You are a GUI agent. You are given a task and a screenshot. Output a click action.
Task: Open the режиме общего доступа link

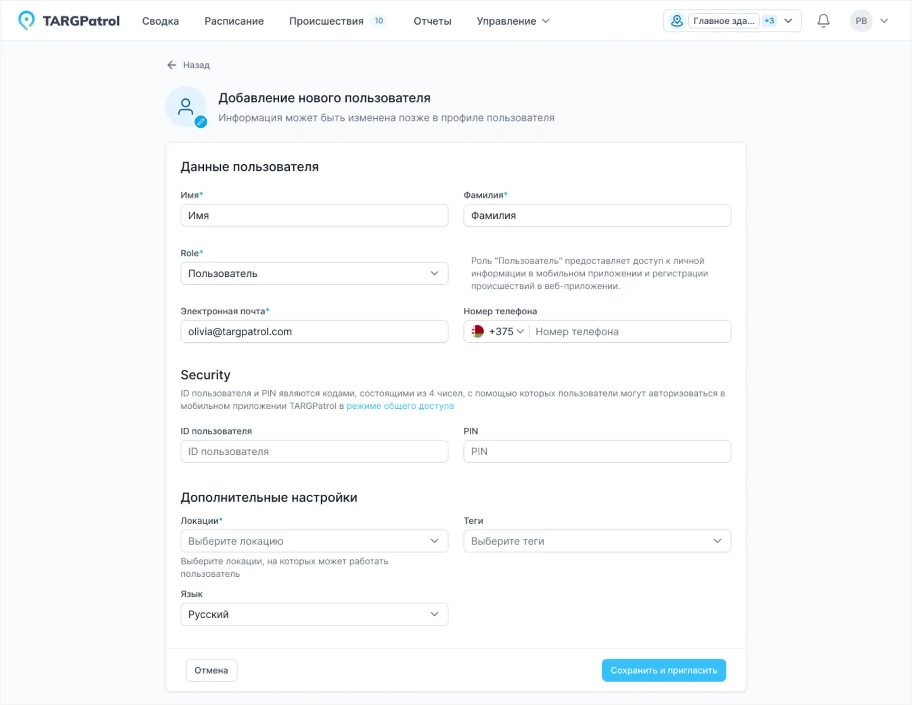(400, 406)
